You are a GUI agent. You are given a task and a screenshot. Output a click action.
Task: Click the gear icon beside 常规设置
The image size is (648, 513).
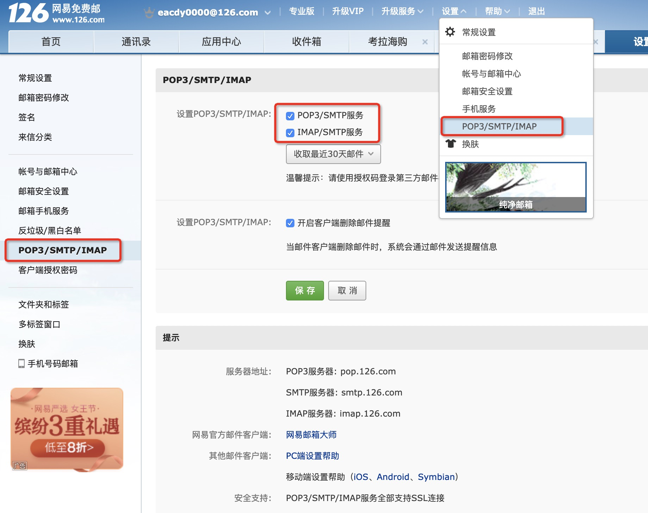click(451, 32)
